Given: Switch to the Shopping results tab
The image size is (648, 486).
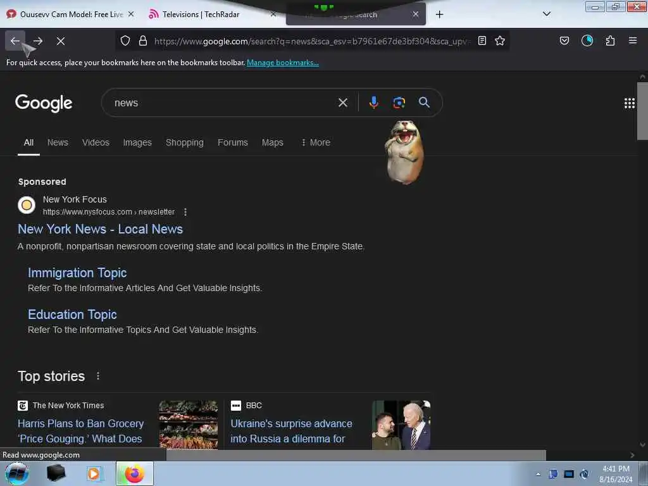Looking at the screenshot, I should (184, 142).
